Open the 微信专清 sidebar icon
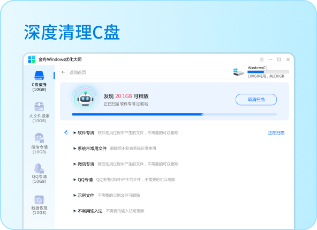This screenshot has width=317, height=230. click(x=39, y=138)
